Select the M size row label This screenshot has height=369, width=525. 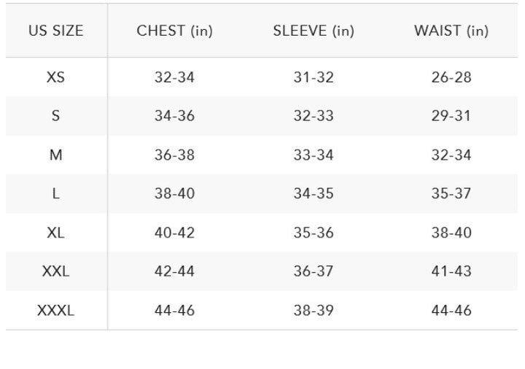pos(56,155)
